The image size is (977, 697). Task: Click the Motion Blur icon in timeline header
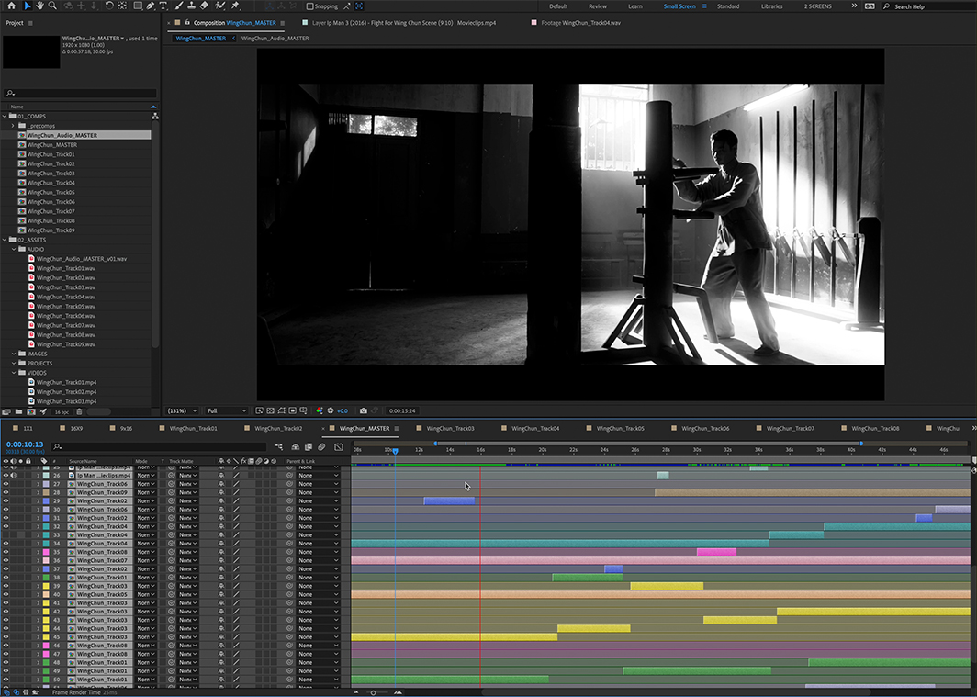pos(321,446)
